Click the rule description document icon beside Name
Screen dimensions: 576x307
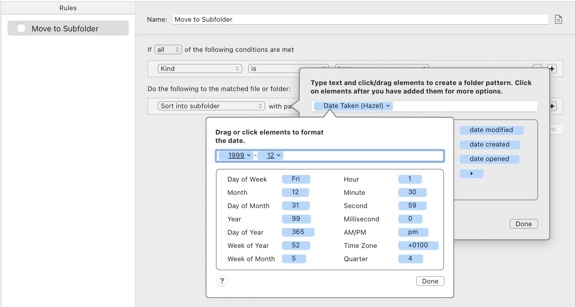pos(559,19)
